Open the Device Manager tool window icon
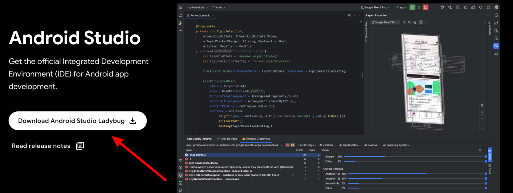This screenshot has width=513, height=193. [496, 31]
